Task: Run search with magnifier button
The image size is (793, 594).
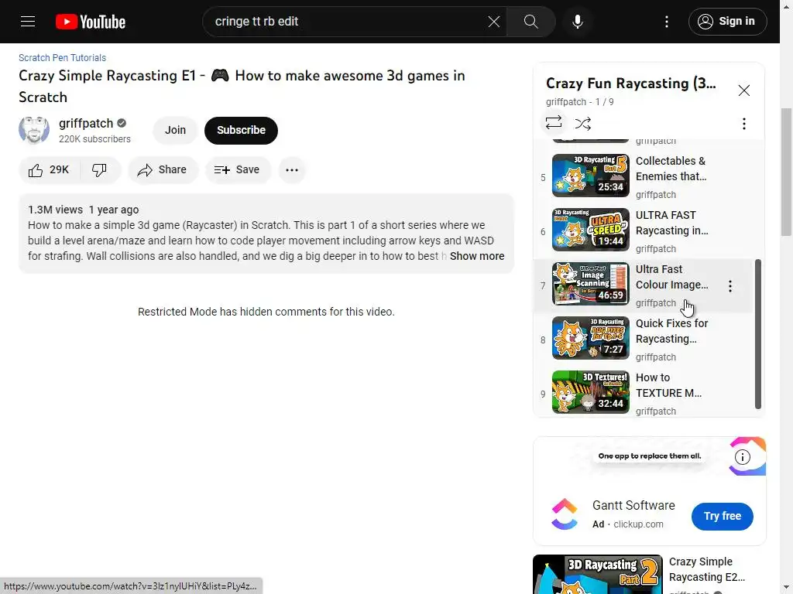Action: (x=530, y=22)
